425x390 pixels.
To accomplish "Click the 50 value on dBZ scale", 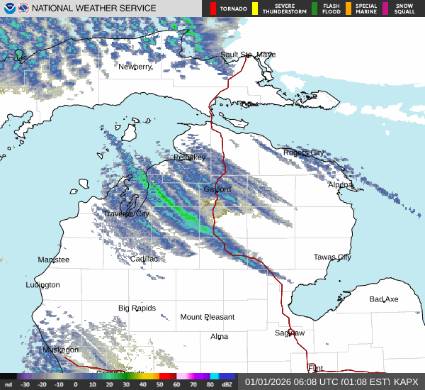I will tap(161, 384).
